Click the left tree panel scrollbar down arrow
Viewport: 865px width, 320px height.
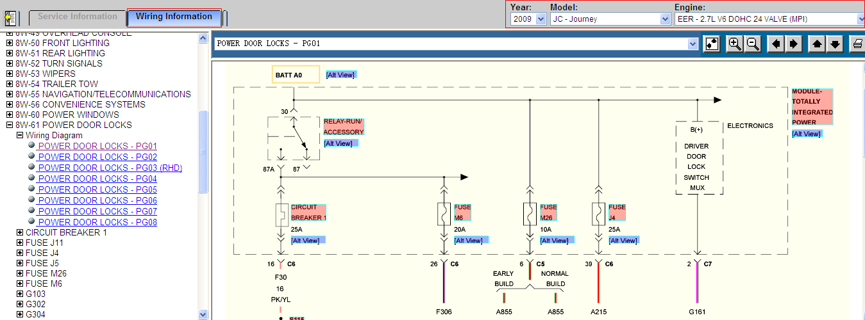click(x=203, y=314)
